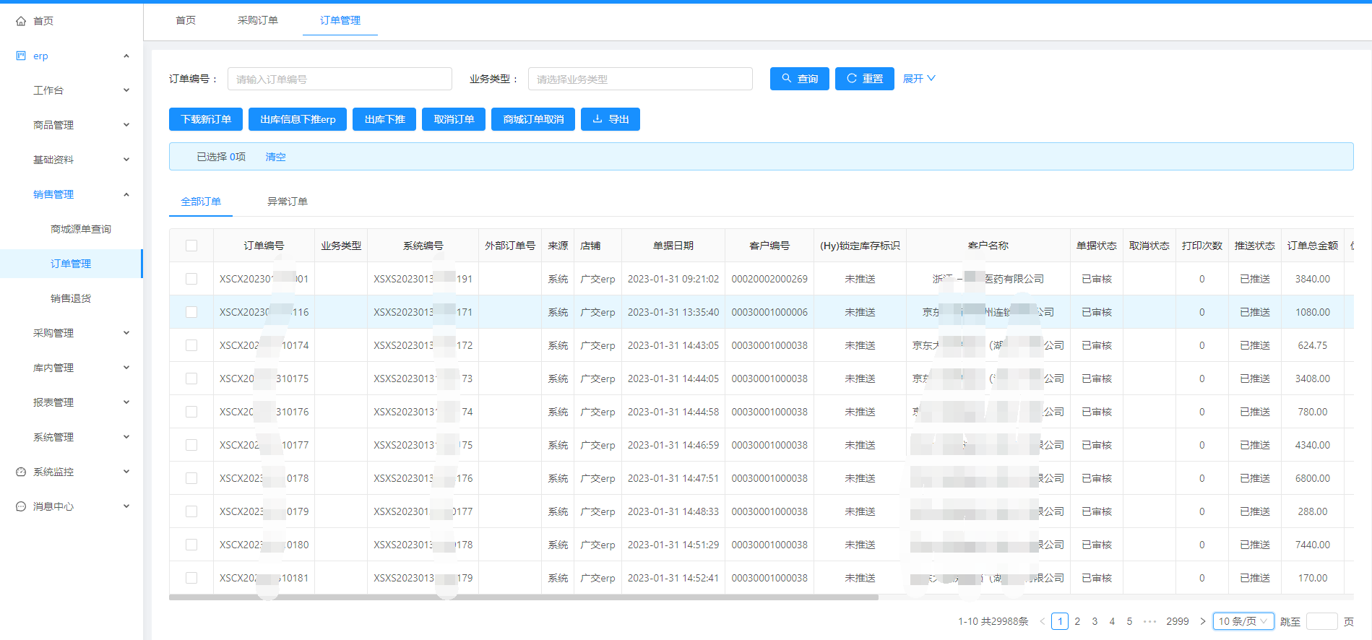Click the 系统监控 dashboard icon

pyautogui.click(x=21, y=472)
